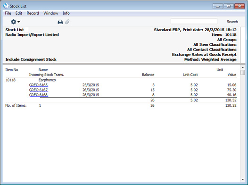Screen dimensions: 248x185
Task: Click into the search input field
Action: click(194, 21)
